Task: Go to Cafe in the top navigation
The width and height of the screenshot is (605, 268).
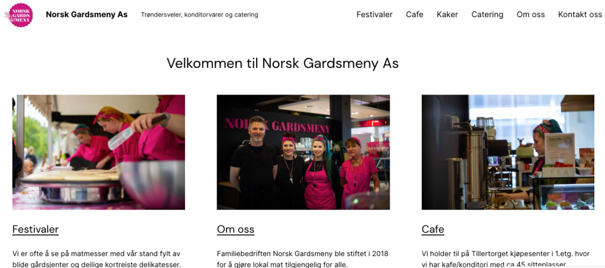Action: tap(415, 15)
